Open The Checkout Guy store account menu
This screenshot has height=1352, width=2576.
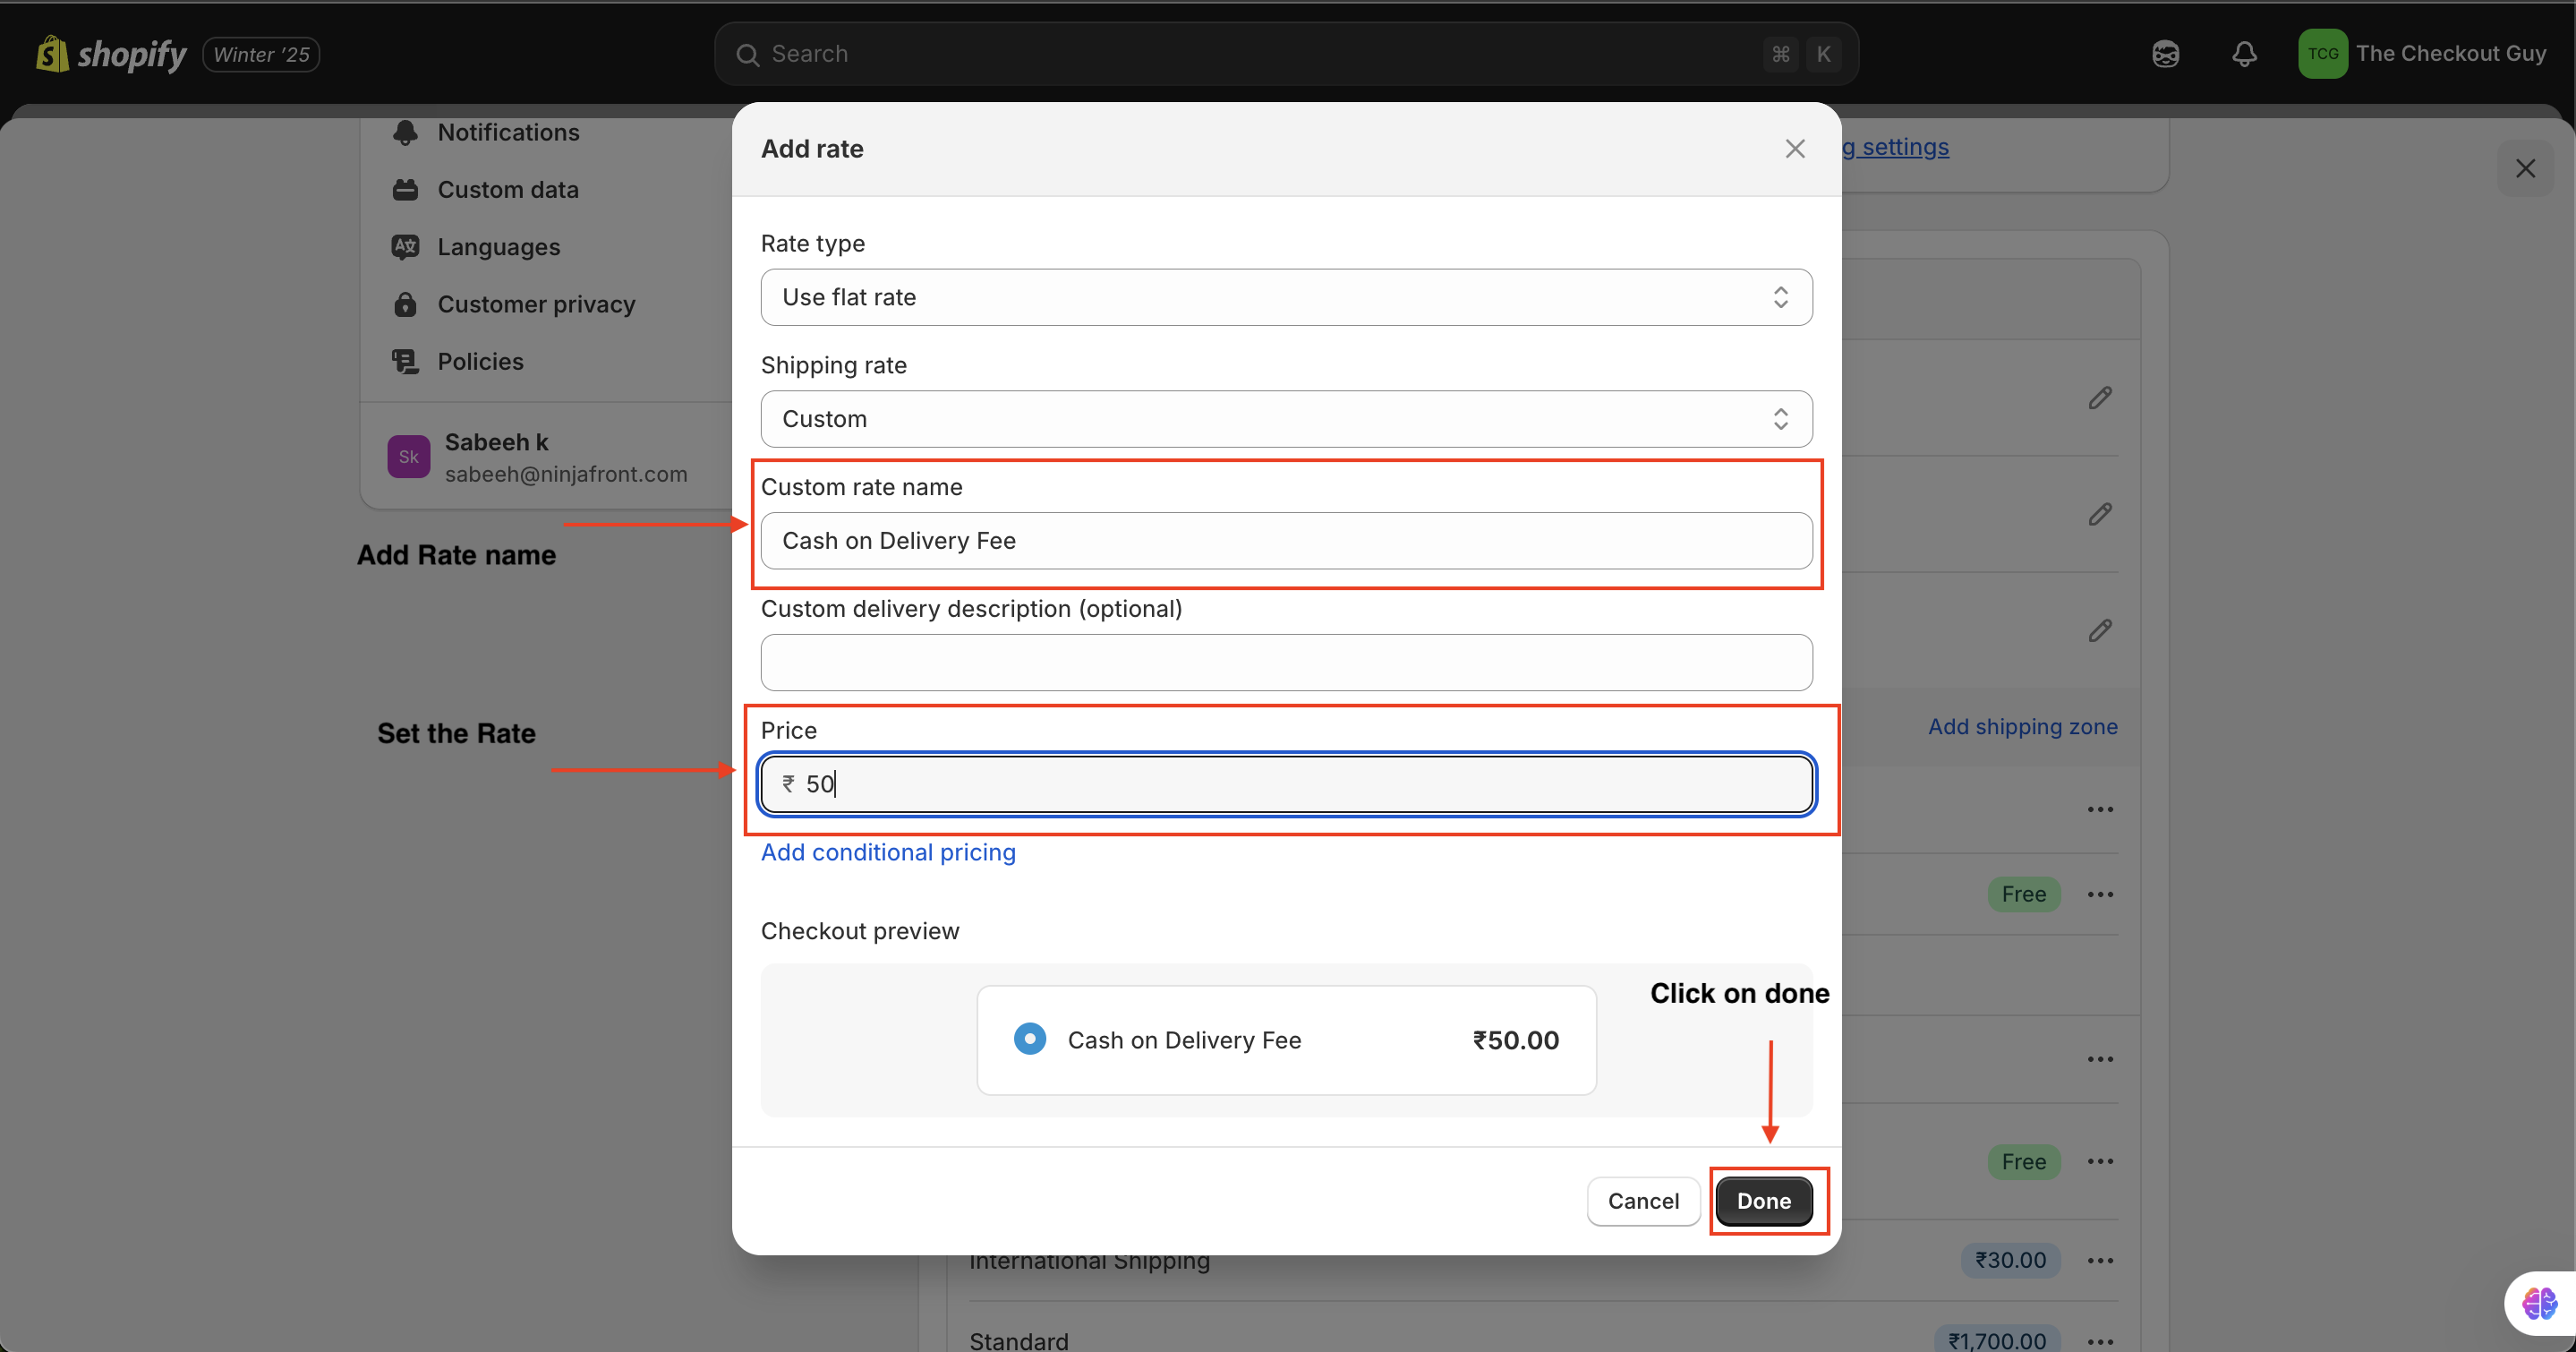pos(2422,54)
